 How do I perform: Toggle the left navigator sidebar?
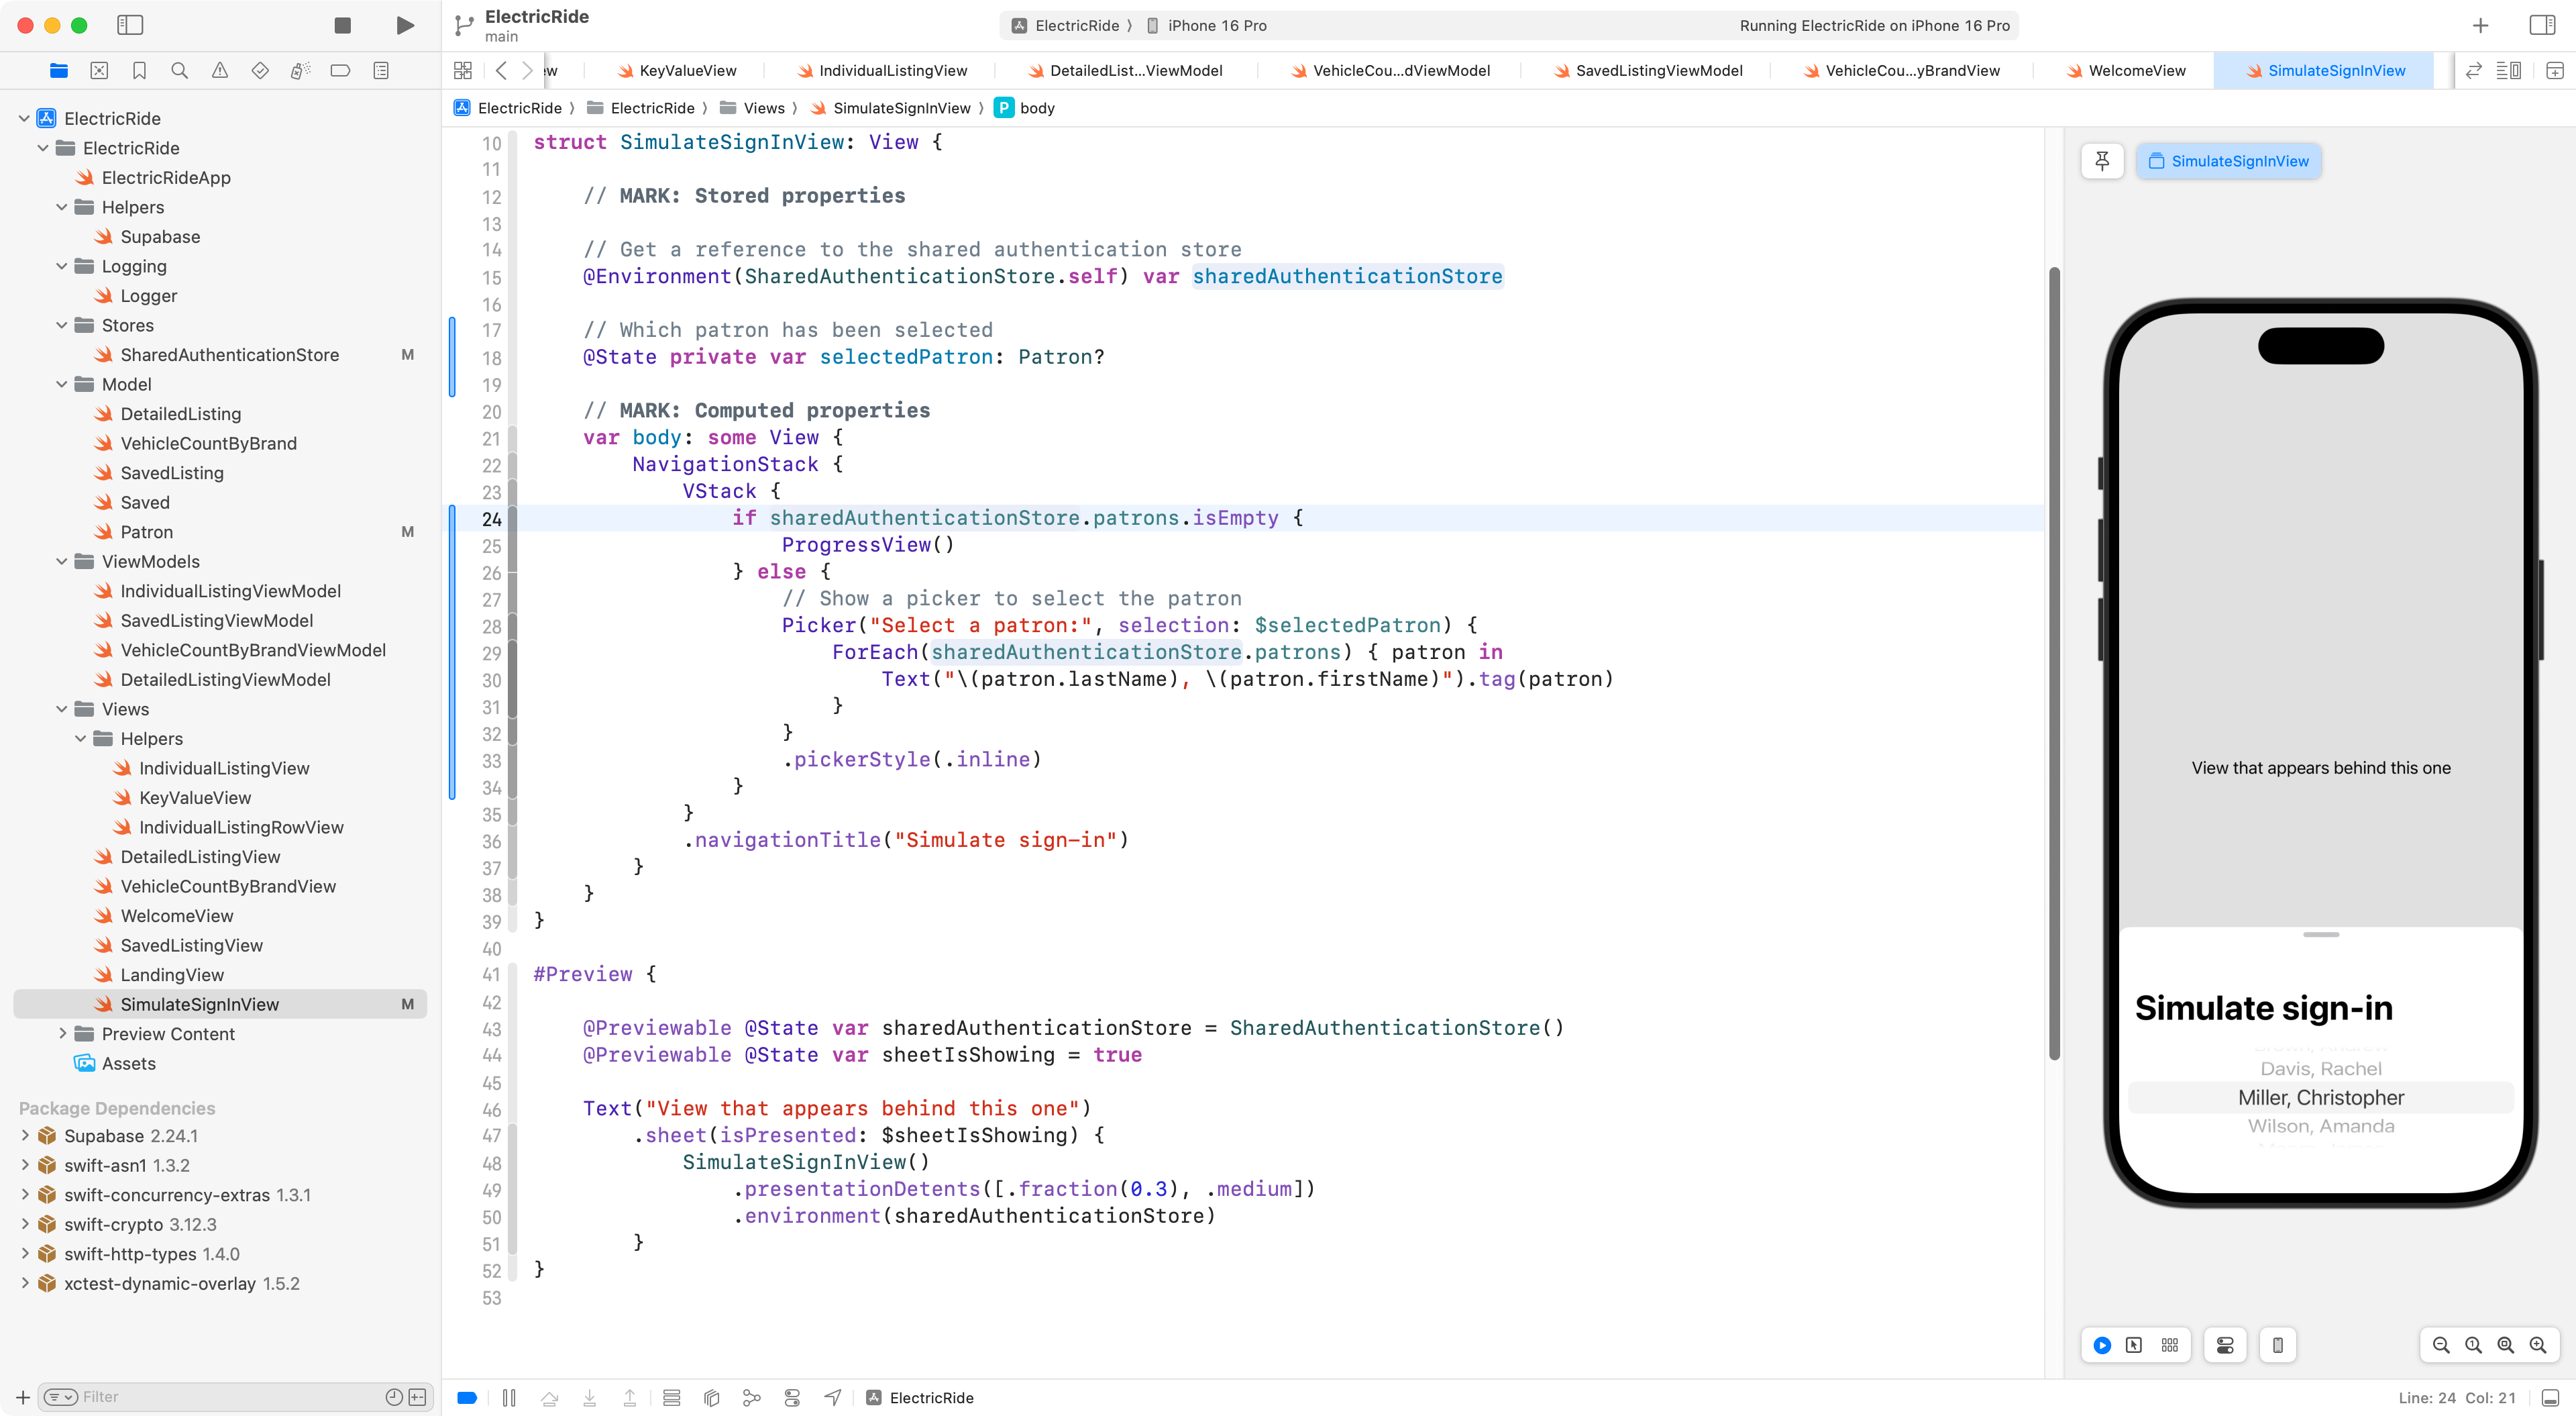130,26
